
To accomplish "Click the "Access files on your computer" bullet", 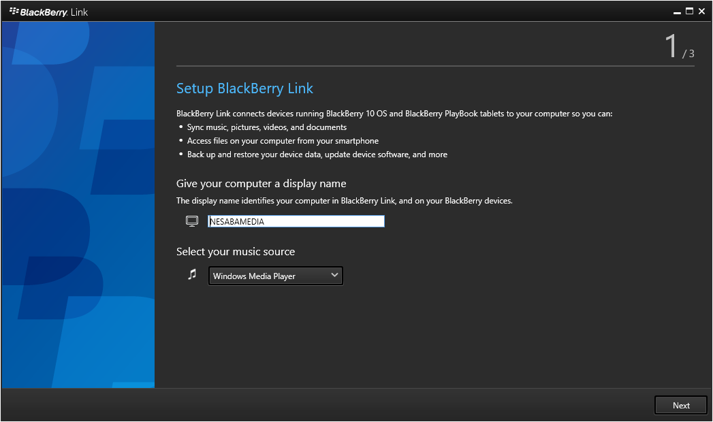I will pos(283,141).
